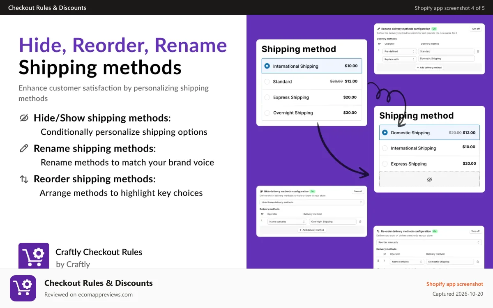The image size is (493, 308).
Task: Click the Hide, Reorder, Rename purple heading
Action: tap(123, 45)
